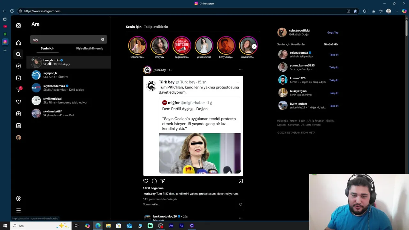Clear the search field with the X
This screenshot has width=409, height=230.
point(103,39)
